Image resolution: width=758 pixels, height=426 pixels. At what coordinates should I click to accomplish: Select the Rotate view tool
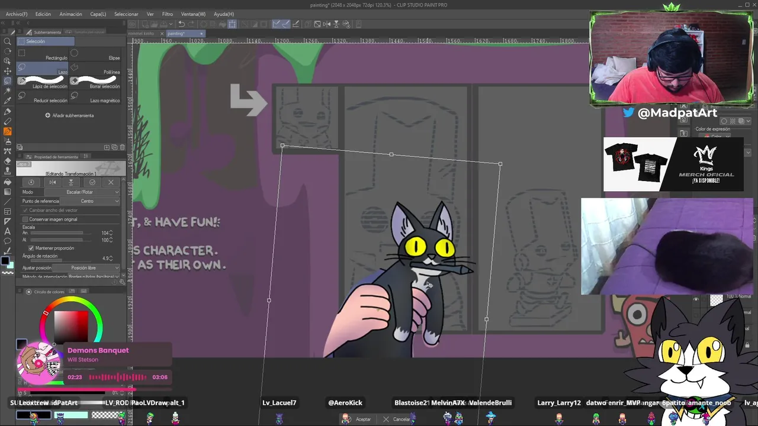tap(7, 51)
